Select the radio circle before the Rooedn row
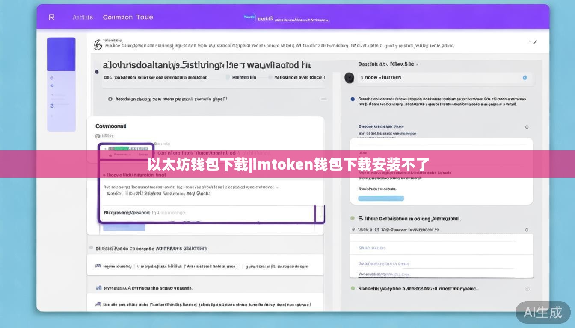 (110, 99)
